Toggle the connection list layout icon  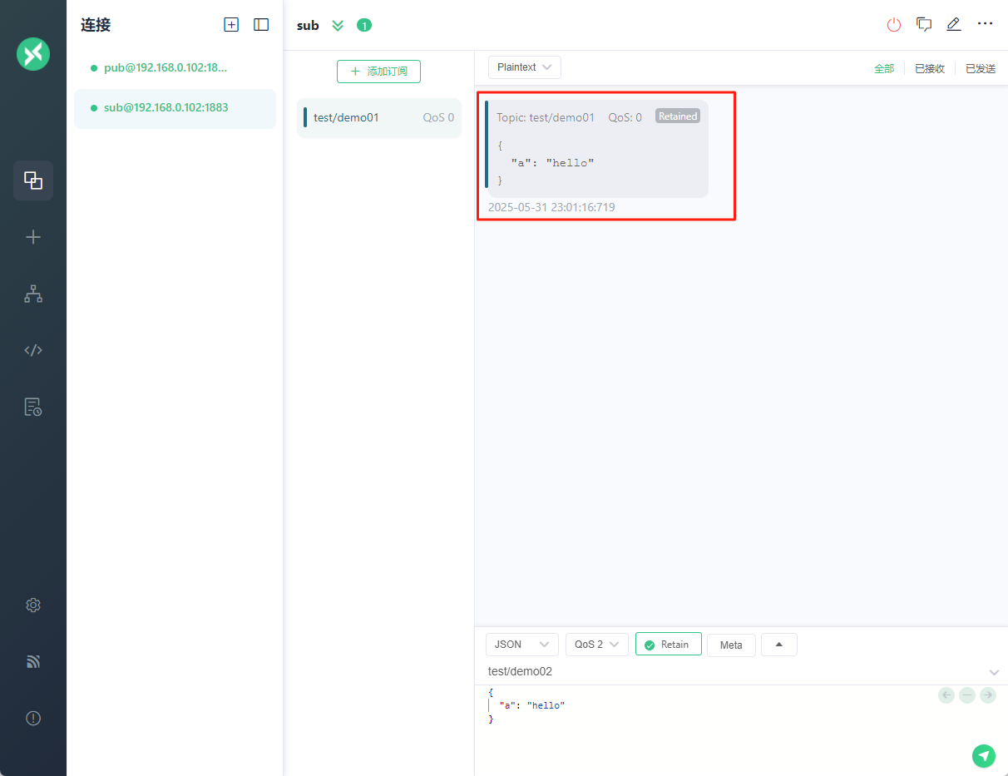coord(261,25)
